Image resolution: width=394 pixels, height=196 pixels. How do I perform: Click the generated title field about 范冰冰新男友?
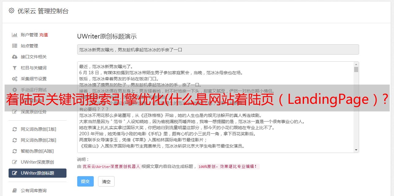click(218, 49)
